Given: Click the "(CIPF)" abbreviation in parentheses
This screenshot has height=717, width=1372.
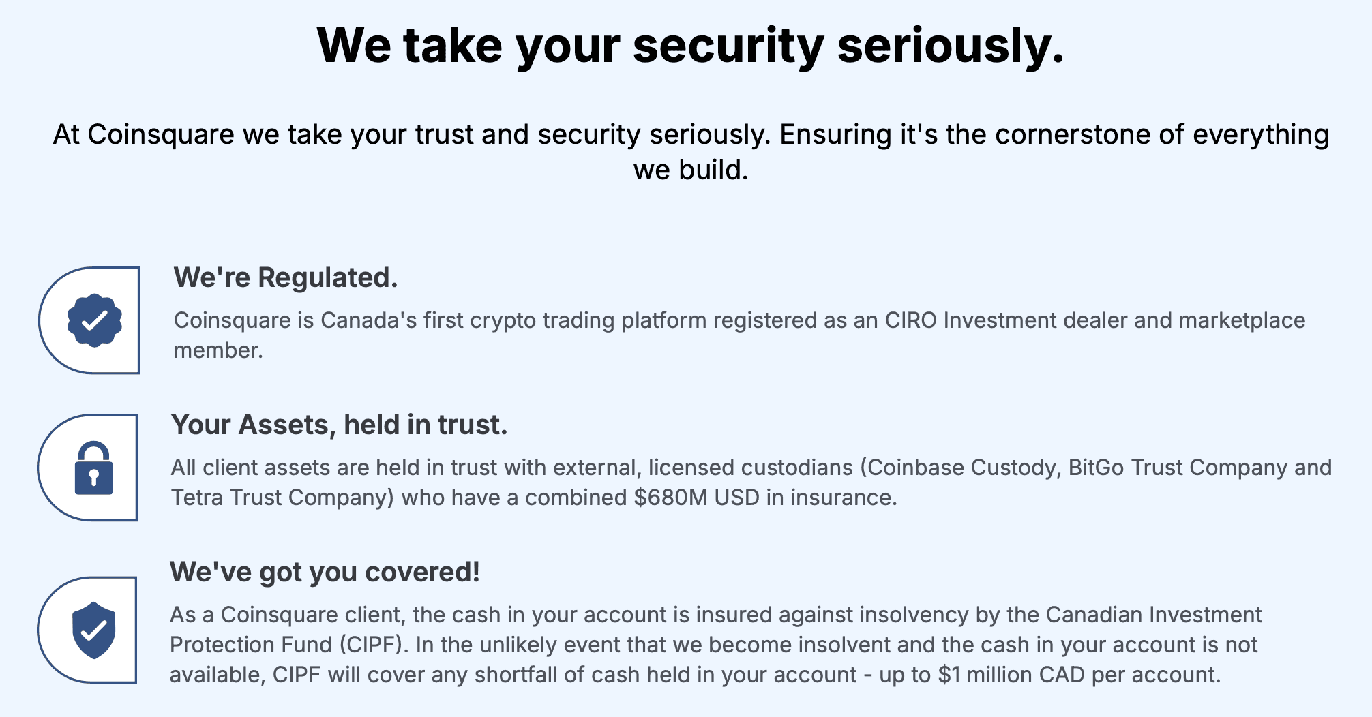Looking at the screenshot, I should (373, 645).
